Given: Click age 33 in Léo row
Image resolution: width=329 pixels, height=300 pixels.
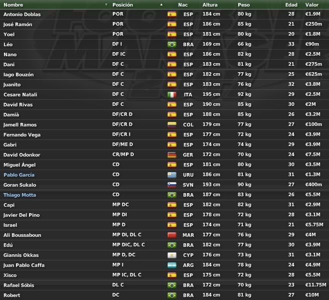Looking at the screenshot, I should [x=291, y=44].
